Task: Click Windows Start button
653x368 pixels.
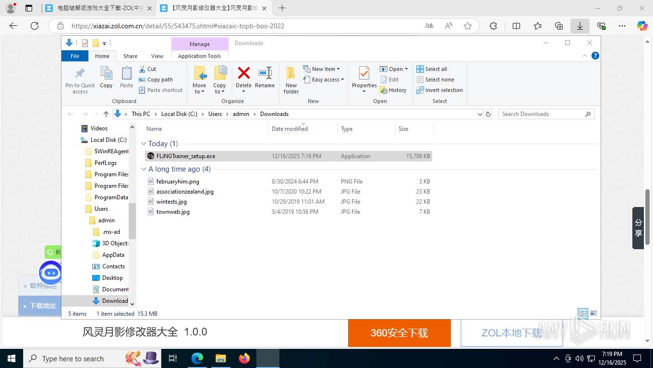Action: point(11,358)
